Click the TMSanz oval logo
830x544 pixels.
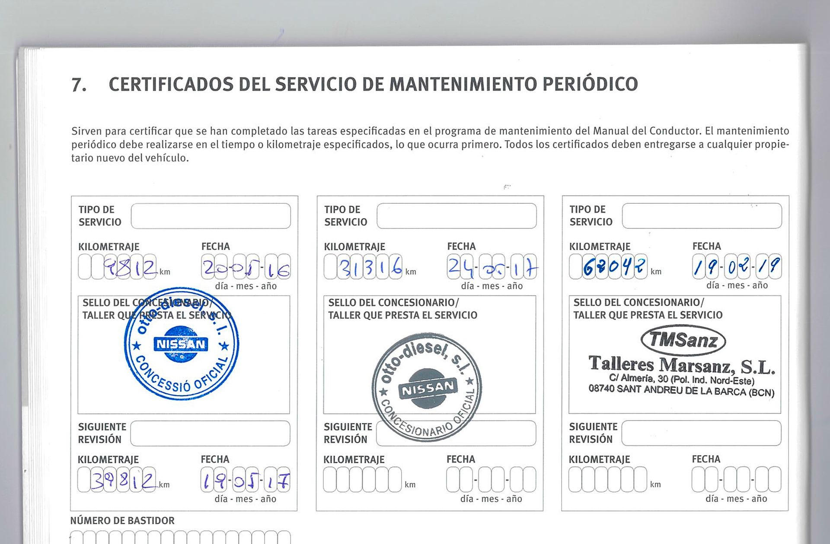click(683, 340)
